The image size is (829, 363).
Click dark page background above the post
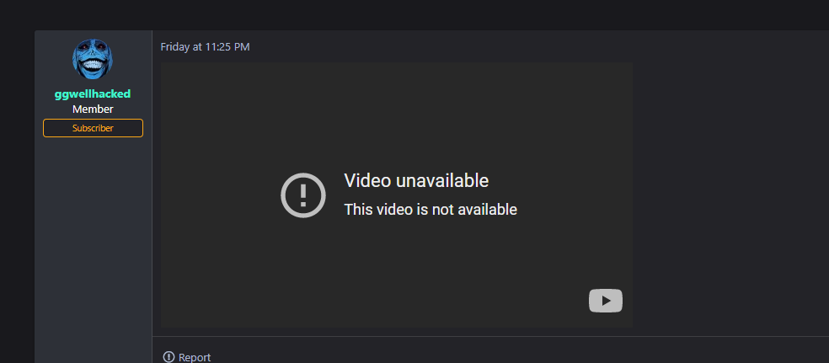click(x=414, y=15)
